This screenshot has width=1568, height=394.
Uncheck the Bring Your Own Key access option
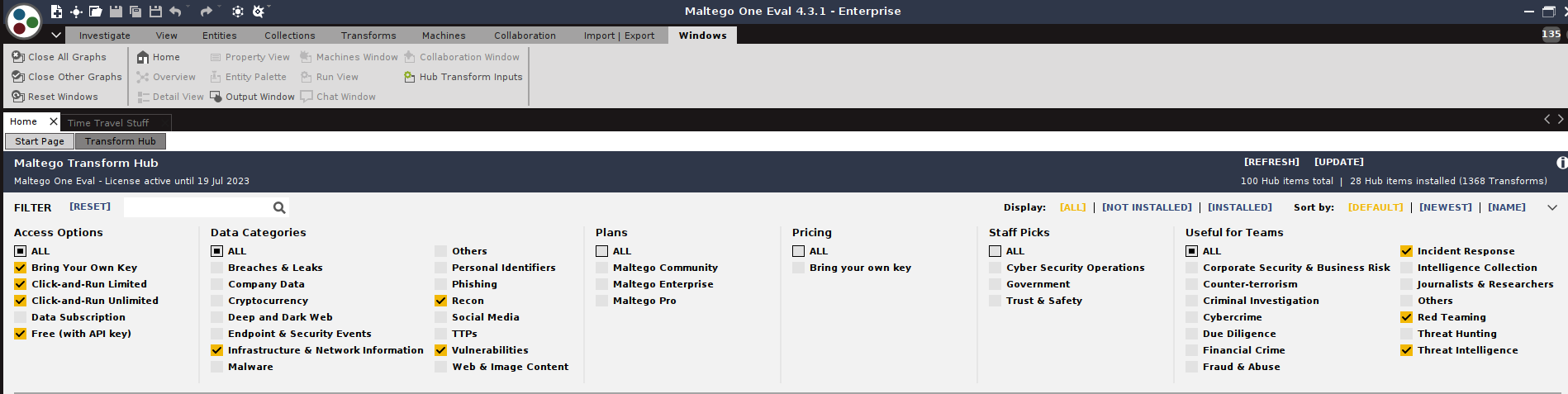21,268
